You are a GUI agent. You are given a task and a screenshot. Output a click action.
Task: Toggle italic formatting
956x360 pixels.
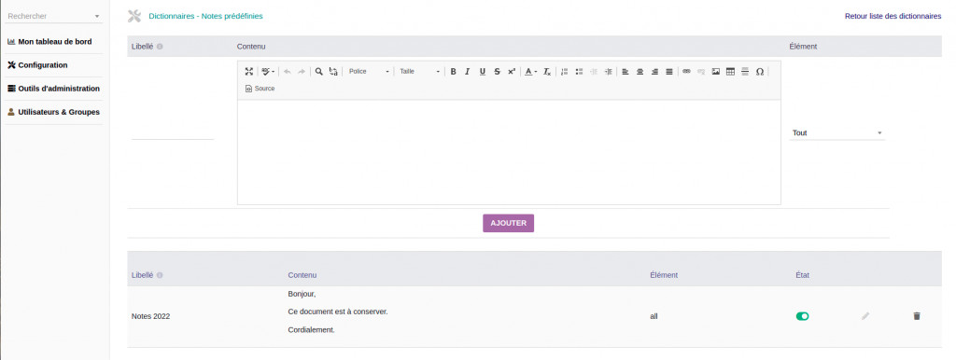[x=467, y=71]
